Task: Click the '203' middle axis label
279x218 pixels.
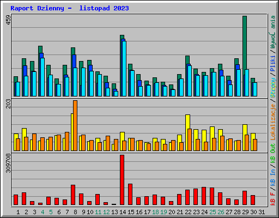Action: 8,104
